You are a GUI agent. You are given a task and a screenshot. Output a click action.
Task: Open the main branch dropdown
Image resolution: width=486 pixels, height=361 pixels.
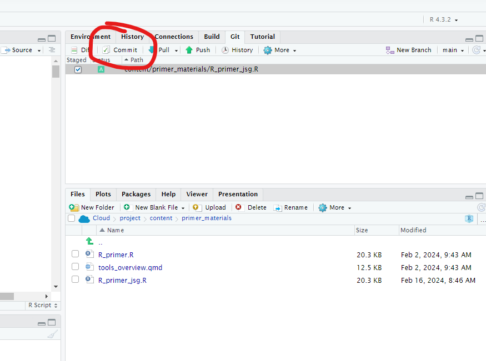click(453, 49)
